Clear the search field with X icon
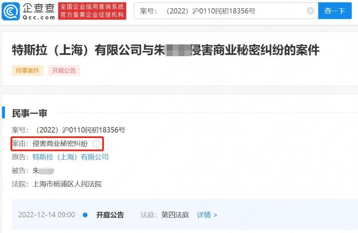 click(310, 11)
